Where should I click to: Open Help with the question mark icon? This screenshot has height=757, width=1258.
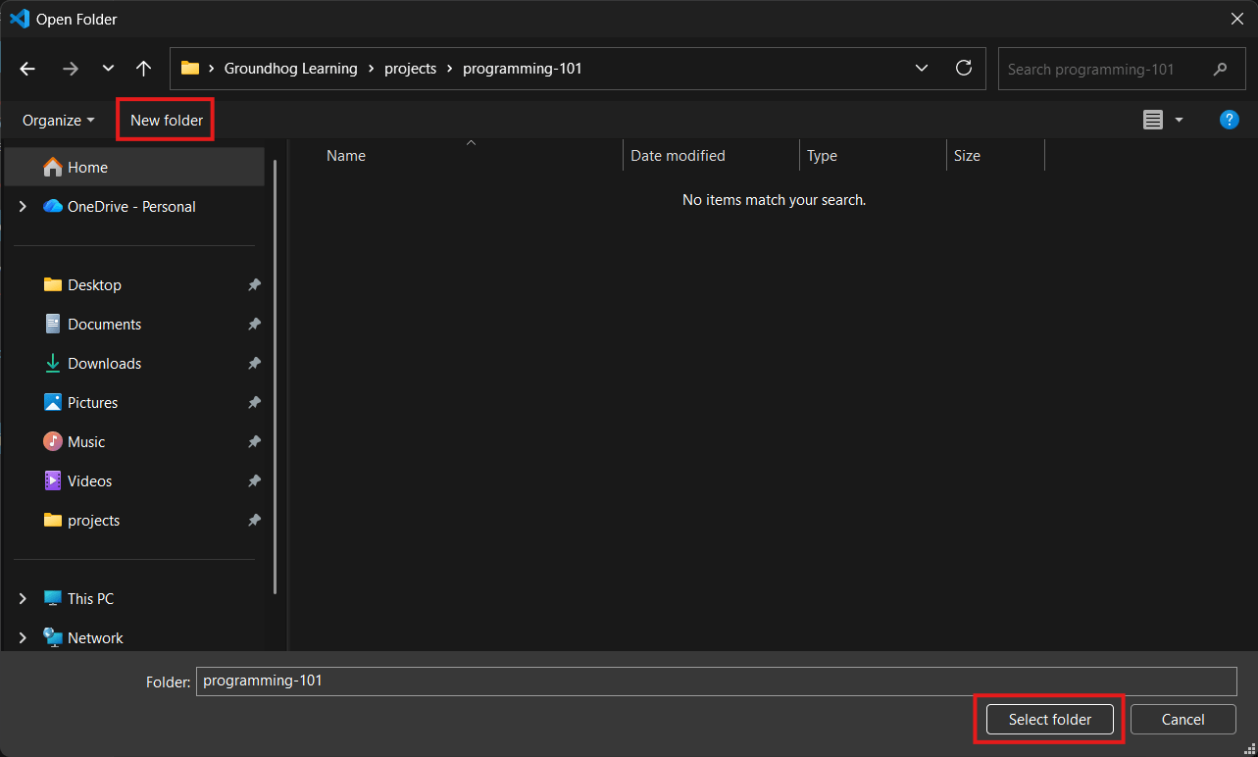1229,120
